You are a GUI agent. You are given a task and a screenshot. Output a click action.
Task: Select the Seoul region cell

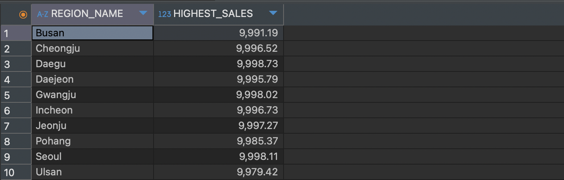tap(92, 157)
